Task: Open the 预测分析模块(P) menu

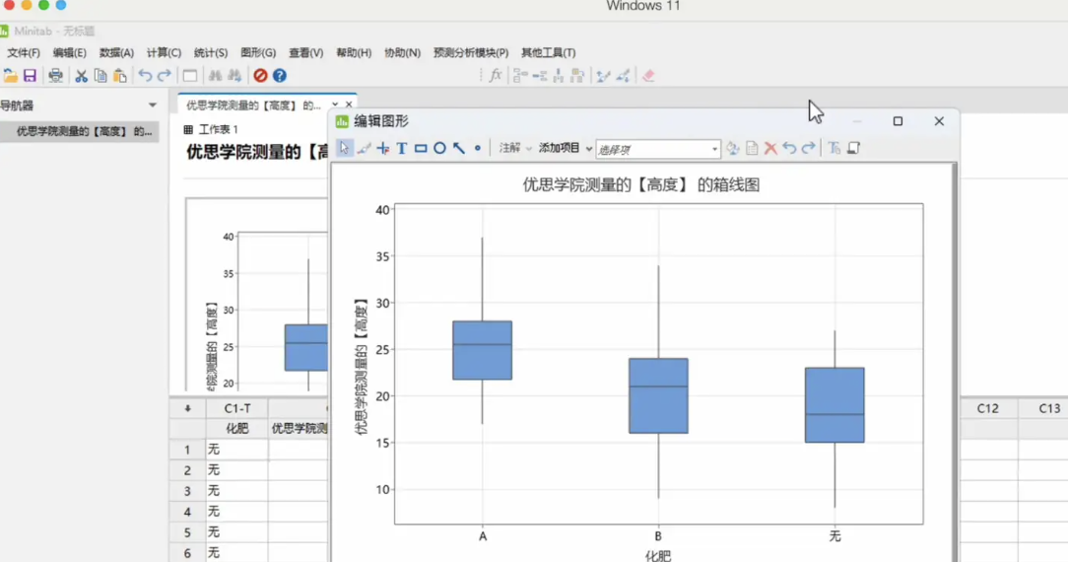Action: tap(471, 52)
